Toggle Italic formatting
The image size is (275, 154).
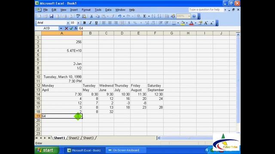[90, 23]
